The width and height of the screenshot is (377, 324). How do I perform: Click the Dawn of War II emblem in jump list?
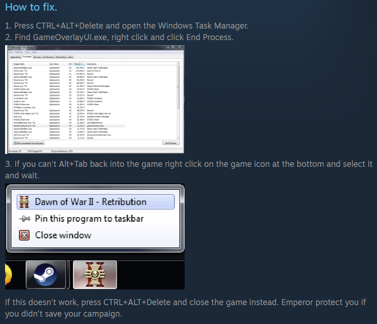(x=24, y=202)
